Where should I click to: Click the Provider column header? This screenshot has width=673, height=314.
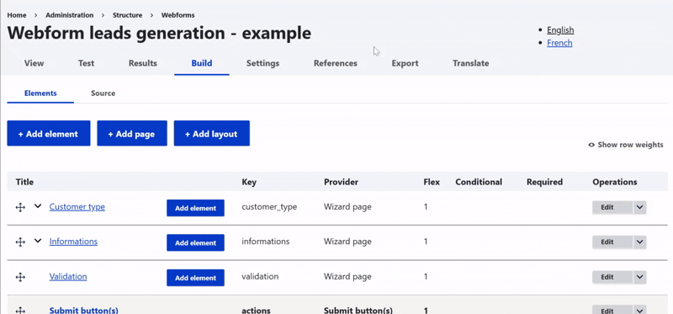point(341,182)
